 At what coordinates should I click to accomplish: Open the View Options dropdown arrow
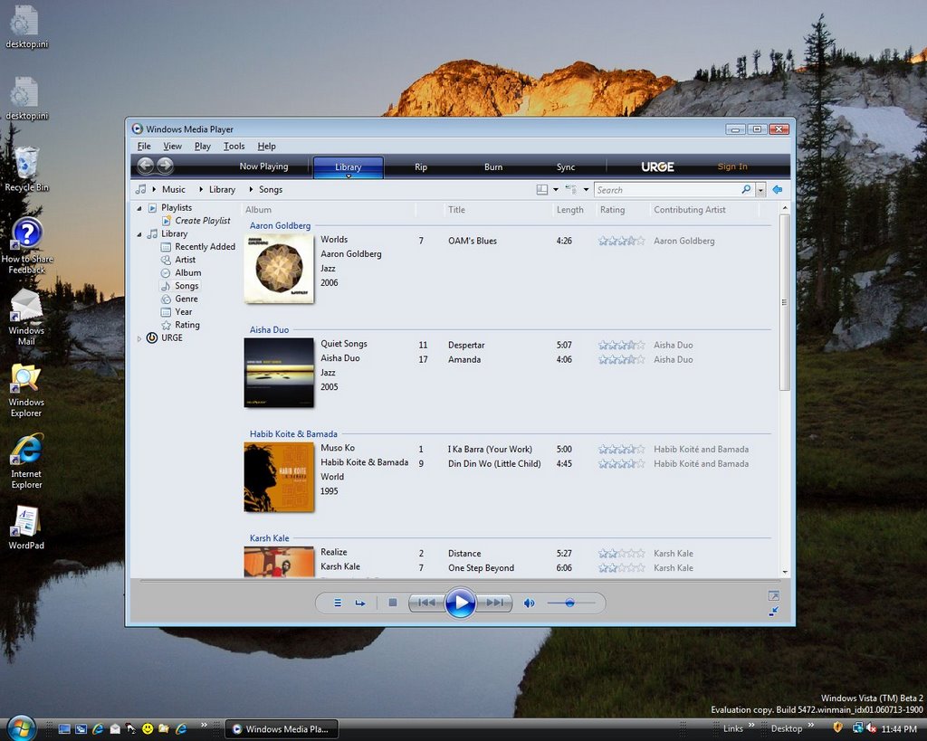[x=586, y=190]
